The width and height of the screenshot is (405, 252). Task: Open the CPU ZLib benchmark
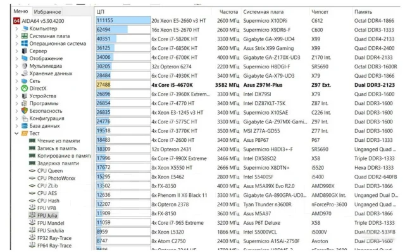click(47, 186)
